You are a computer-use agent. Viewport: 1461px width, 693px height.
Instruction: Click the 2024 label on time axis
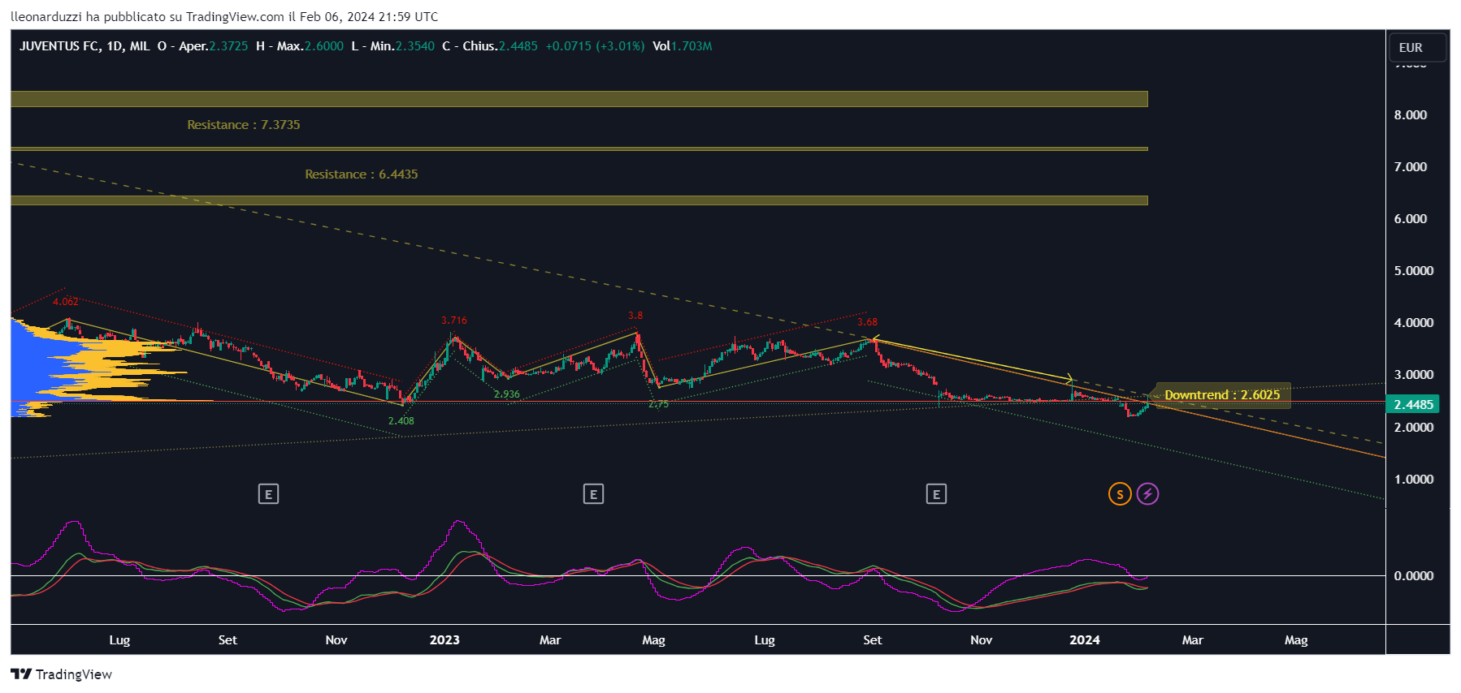click(1085, 640)
